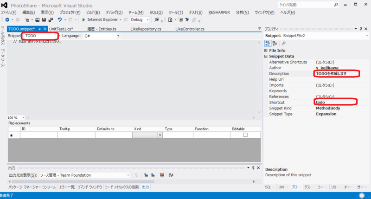The image size is (371, 199).
Task: Sort Properties alphabetically
Action: coord(275,43)
